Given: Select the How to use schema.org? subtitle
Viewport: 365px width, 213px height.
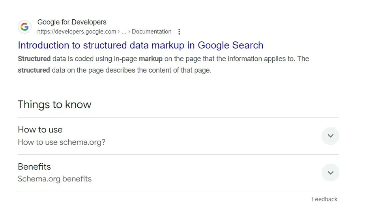Looking at the screenshot, I should tap(62, 142).
